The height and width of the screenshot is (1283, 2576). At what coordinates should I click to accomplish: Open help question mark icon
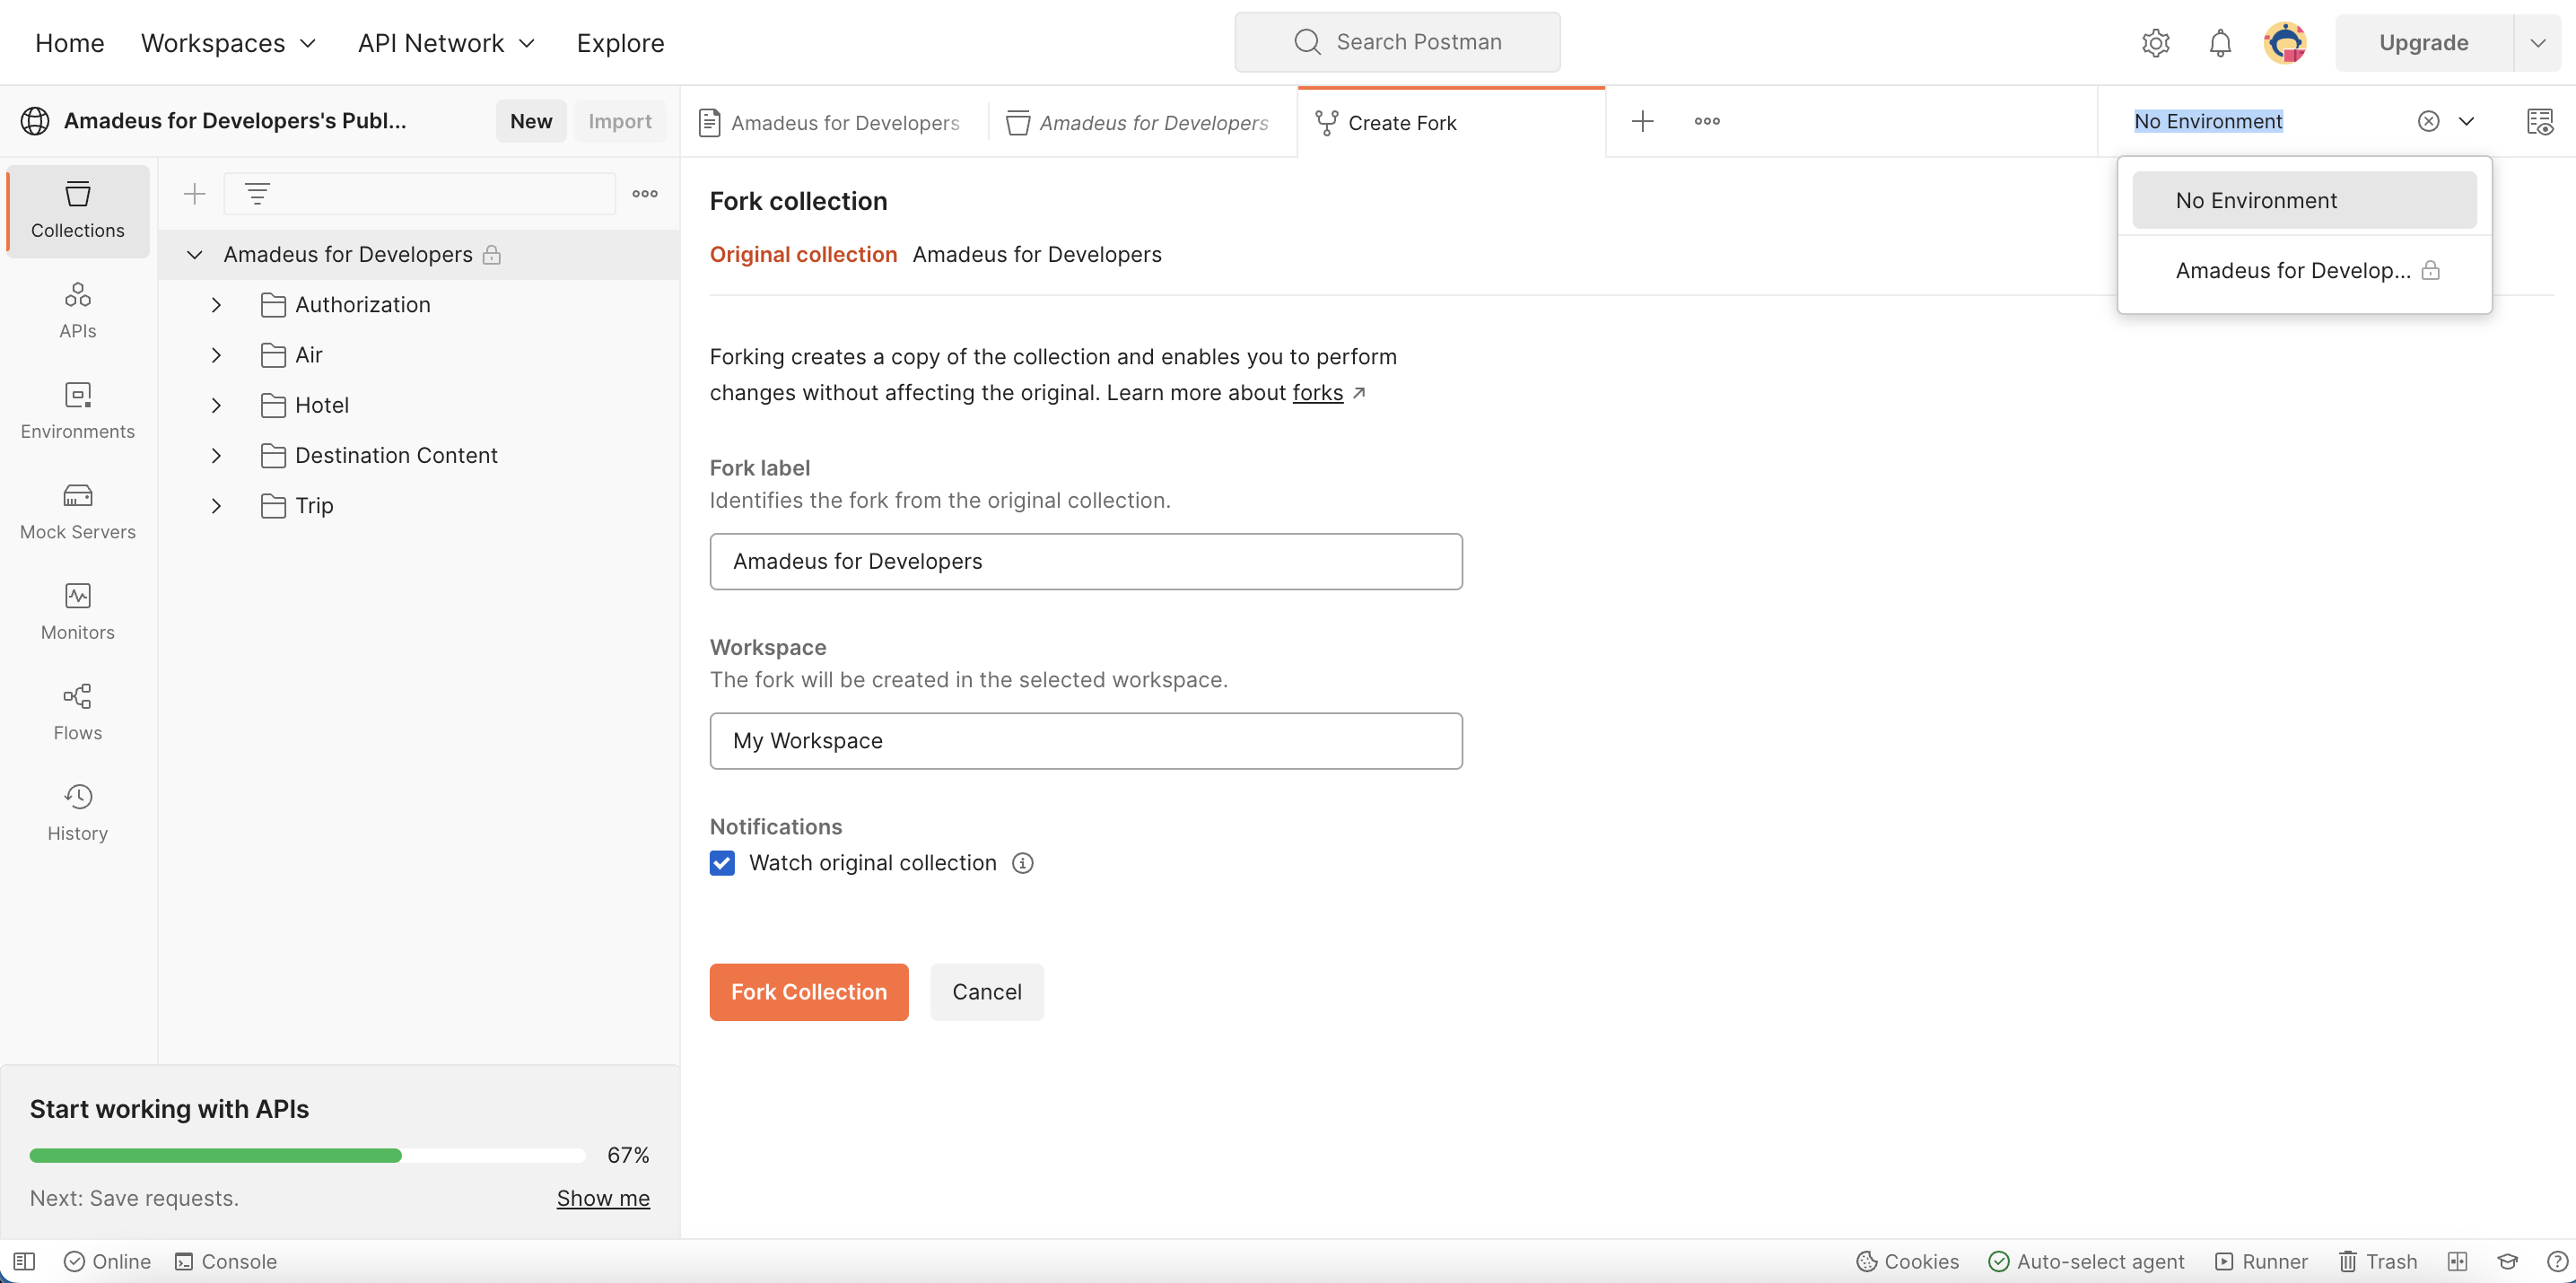pyautogui.click(x=2557, y=1261)
